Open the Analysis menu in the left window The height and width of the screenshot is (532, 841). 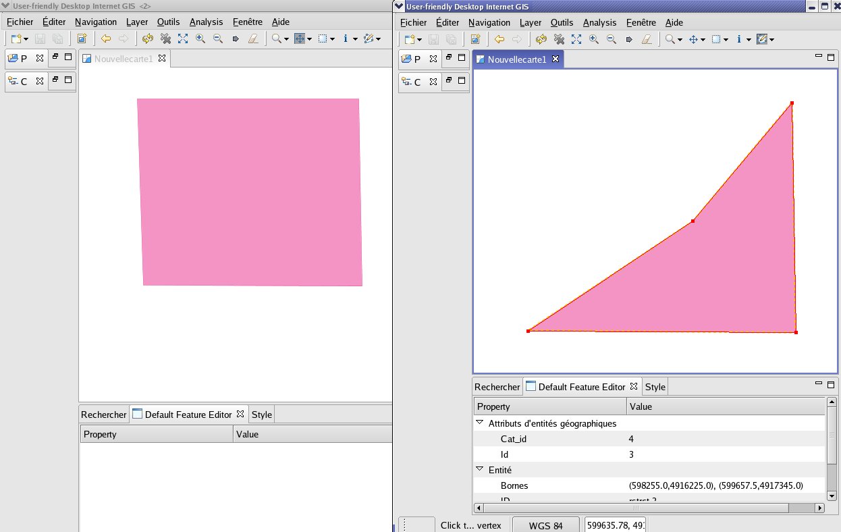pos(206,22)
